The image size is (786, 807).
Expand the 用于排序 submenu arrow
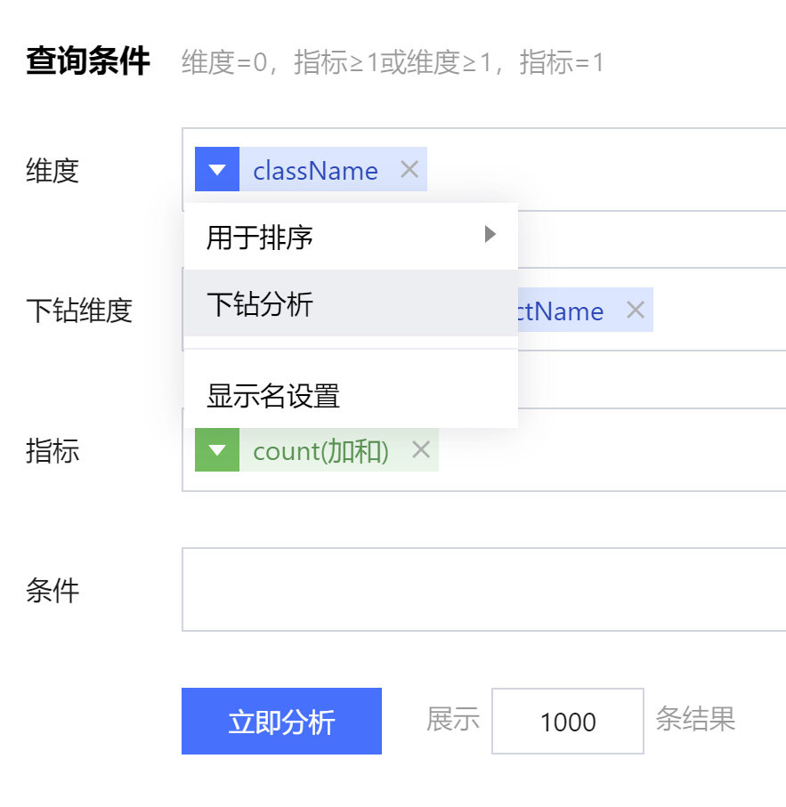pos(490,235)
